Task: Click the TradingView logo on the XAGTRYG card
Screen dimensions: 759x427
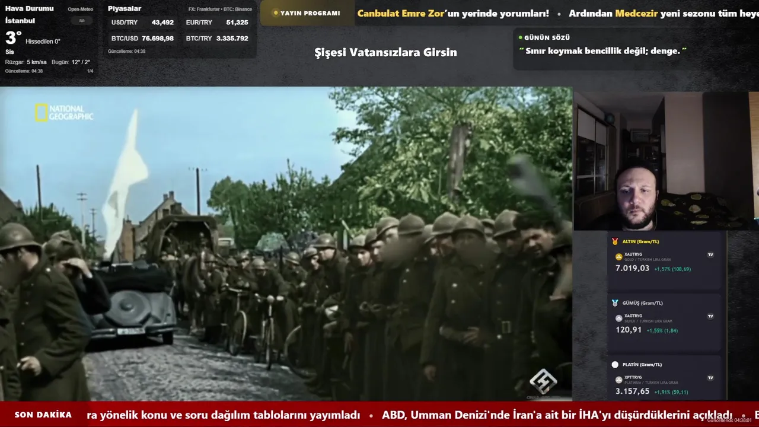Action: click(x=710, y=316)
